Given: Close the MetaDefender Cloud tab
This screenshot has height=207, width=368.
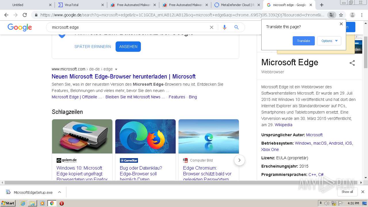Looking at the screenshot, I should [258, 5].
